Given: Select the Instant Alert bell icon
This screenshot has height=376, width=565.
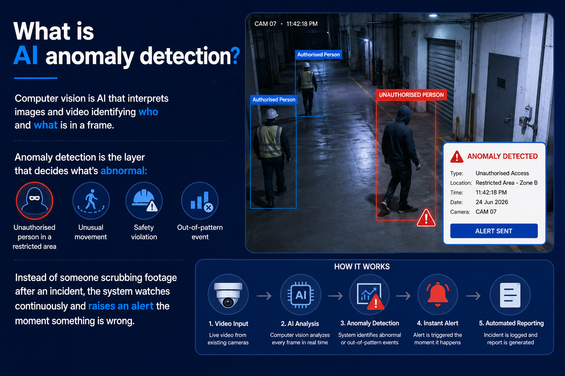Looking at the screenshot, I should [438, 294].
